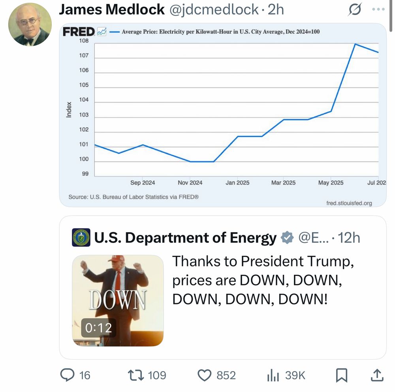Open James Medlock's profile picture
Viewport: 395px width, 392px height.
(30, 24)
